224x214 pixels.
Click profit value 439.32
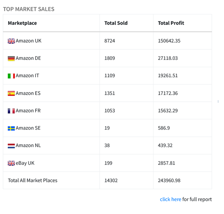(x=165, y=145)
